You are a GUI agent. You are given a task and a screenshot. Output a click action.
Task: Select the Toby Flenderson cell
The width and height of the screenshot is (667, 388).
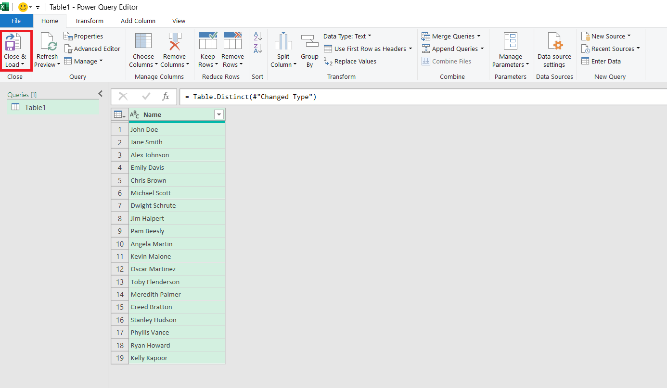pos(177,282)
